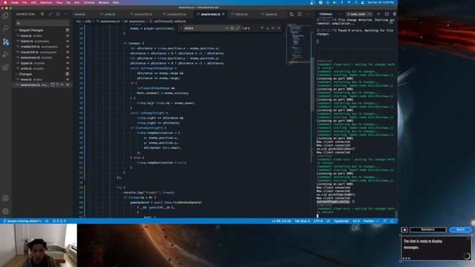Switch to the types.ts editor tab

click(271, 14)
